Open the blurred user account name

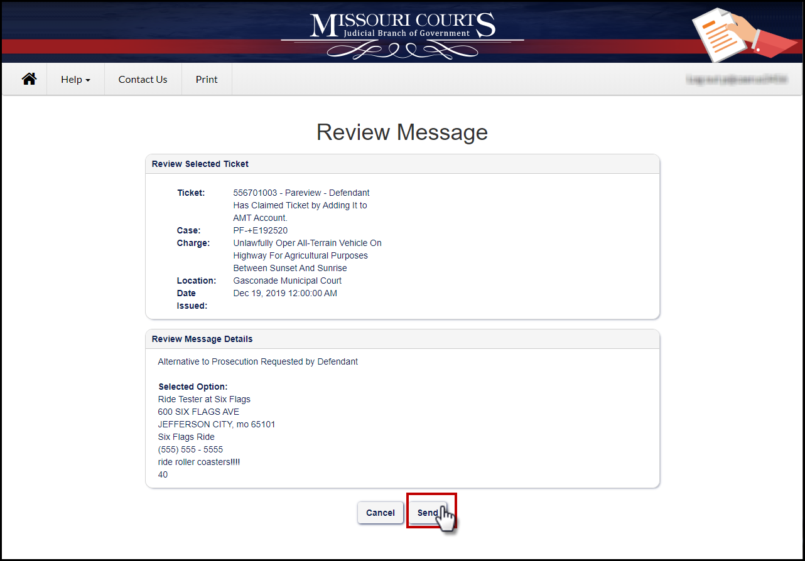[x=737, y=80]
